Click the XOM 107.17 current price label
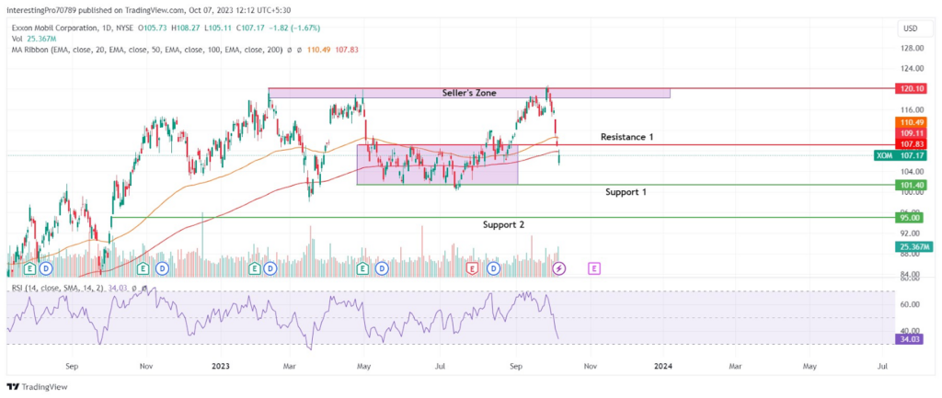 pos(901,155)
